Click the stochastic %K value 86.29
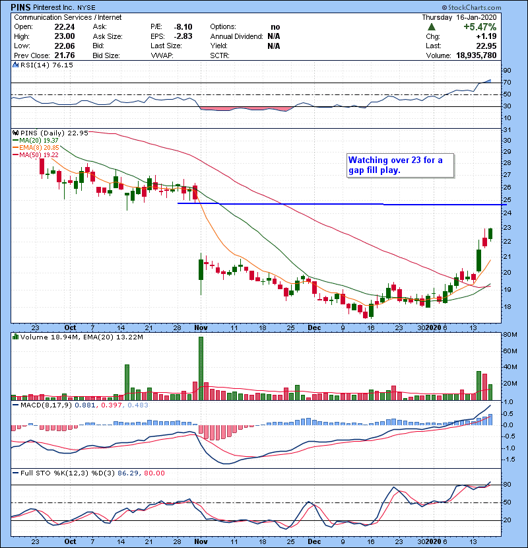Screen dimensions: 528x548 tap(128, 473)
